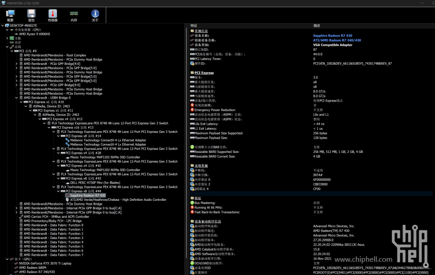435x275 pixels.
Task: Click the chip icon beside AMD Carrizo FCH SMBus controller
Action: coord(21,217)
